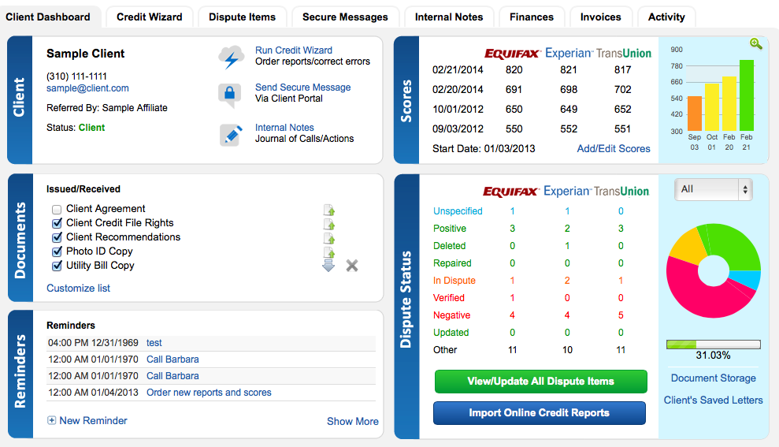The width and height of the screenshot is (779, 447).
Task: Delete Utility Bill Copy with the X icon
Action: [x=352, y=266]
